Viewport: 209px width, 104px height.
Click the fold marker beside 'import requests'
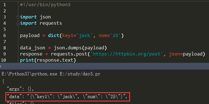[x=18, y=23]
